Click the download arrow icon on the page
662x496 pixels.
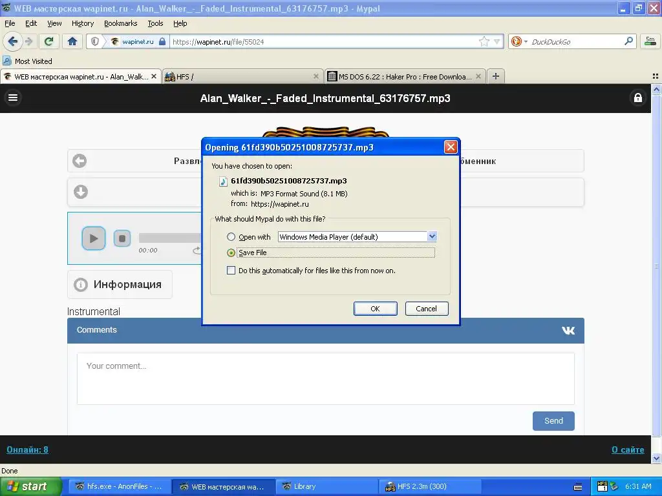81,192
